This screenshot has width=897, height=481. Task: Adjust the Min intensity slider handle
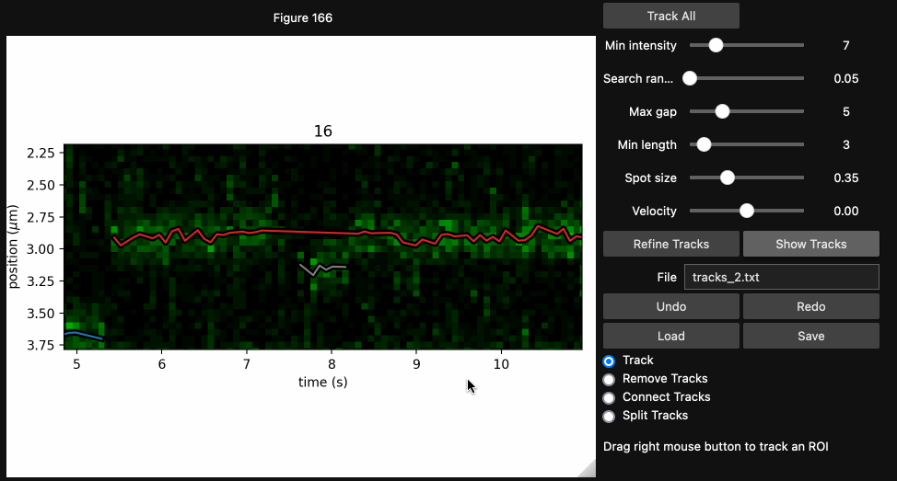tap(716, 45)
